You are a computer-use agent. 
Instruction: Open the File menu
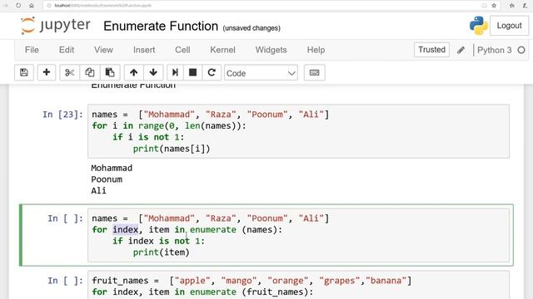coord(32,50)
